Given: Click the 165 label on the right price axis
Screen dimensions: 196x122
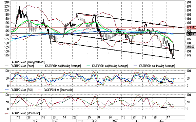Looking at the screenshot, I should (189, 39).
